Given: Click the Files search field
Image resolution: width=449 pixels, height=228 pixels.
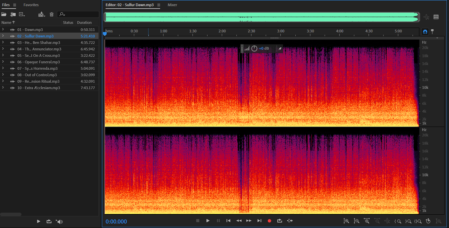Looking at the screenshot, I should tap(78, 14).
